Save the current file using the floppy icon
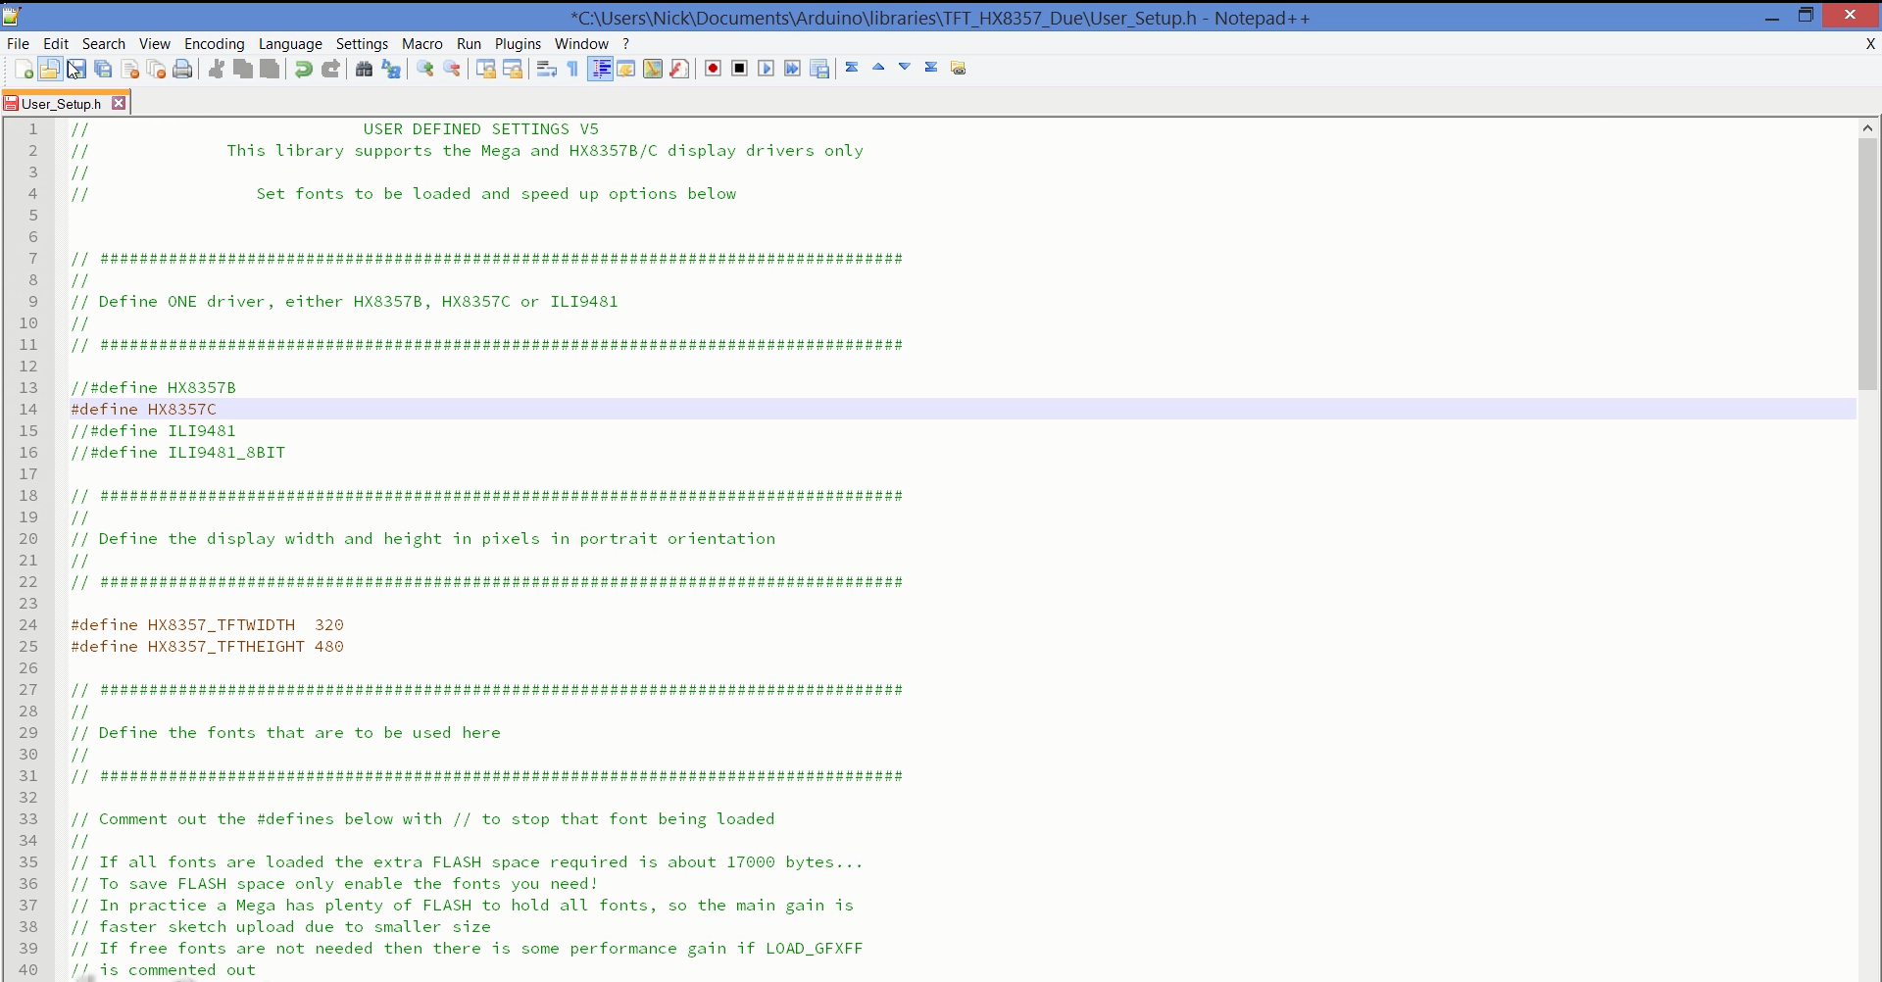 coord(75,69)
